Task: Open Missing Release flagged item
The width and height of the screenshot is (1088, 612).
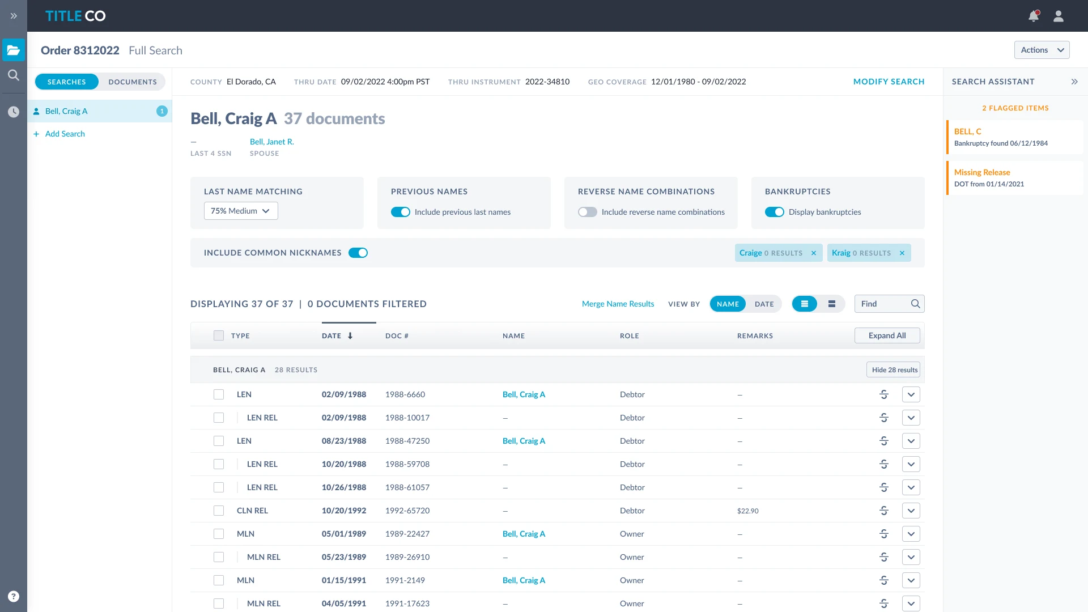Action: (x=1014, y=178)
